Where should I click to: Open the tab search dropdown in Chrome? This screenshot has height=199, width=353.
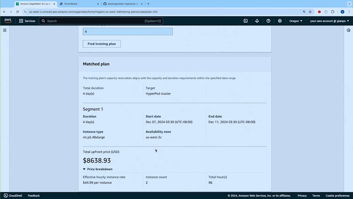coord(349,4)
